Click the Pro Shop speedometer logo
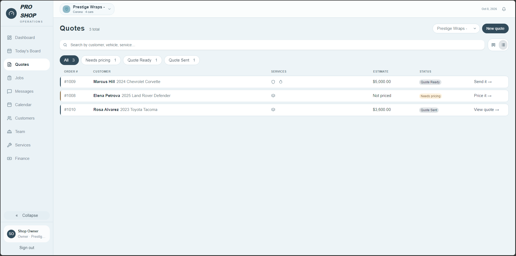516x256 pixels. (11, 13)
